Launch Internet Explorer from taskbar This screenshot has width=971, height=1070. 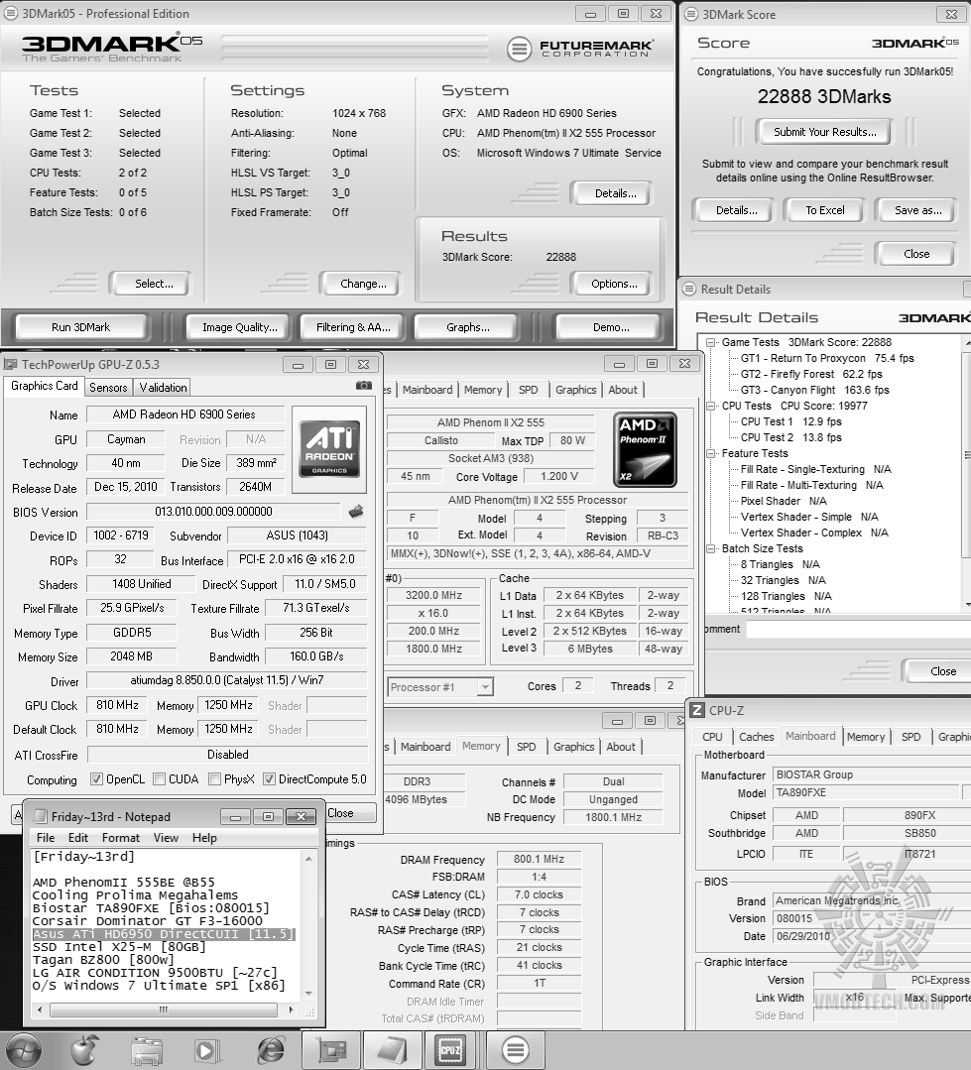click(x=271, y=1050)
